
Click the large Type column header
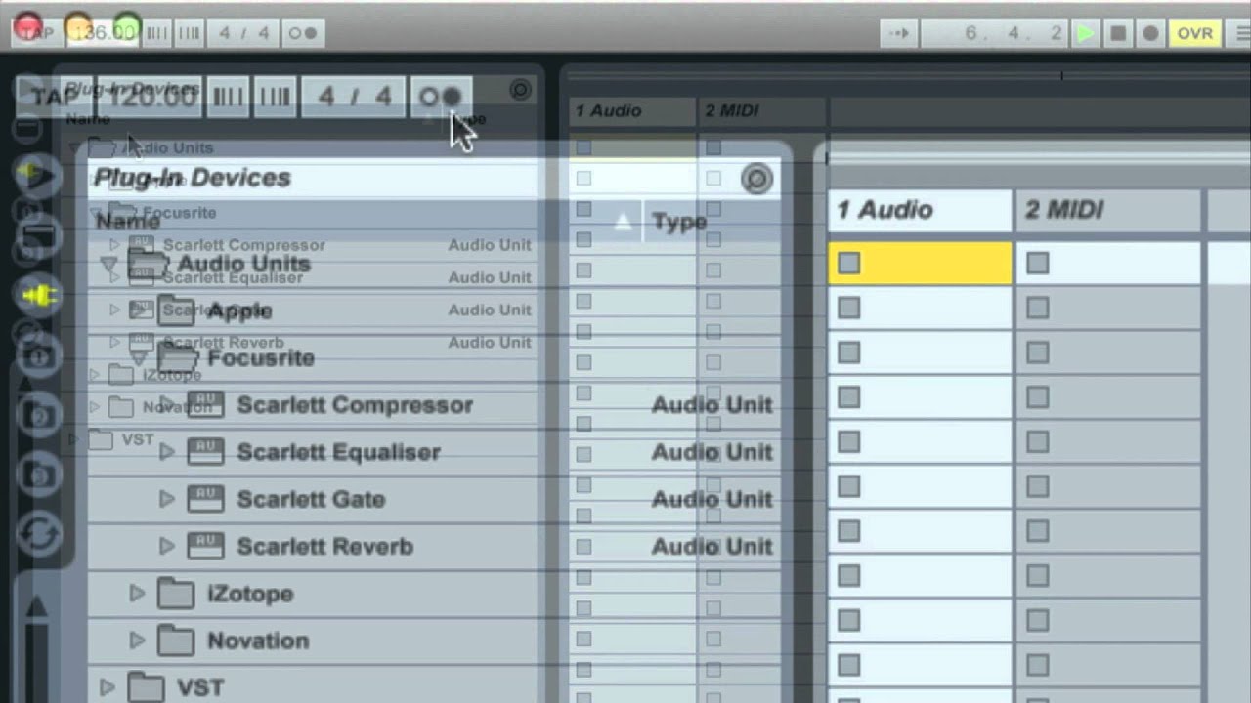(x=679, y=222)
